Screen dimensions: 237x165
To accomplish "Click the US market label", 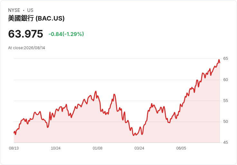I will pyautogui.click(x=30, y=10).
